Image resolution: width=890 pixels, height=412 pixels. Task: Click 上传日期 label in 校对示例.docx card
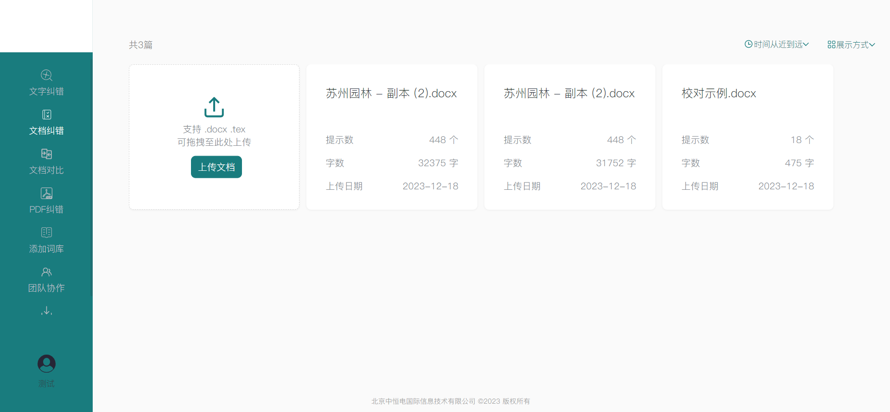(x=700, y=186)
